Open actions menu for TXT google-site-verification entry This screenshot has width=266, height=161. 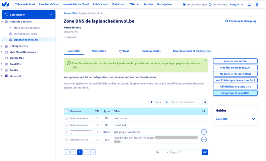[x=204, y=139]
